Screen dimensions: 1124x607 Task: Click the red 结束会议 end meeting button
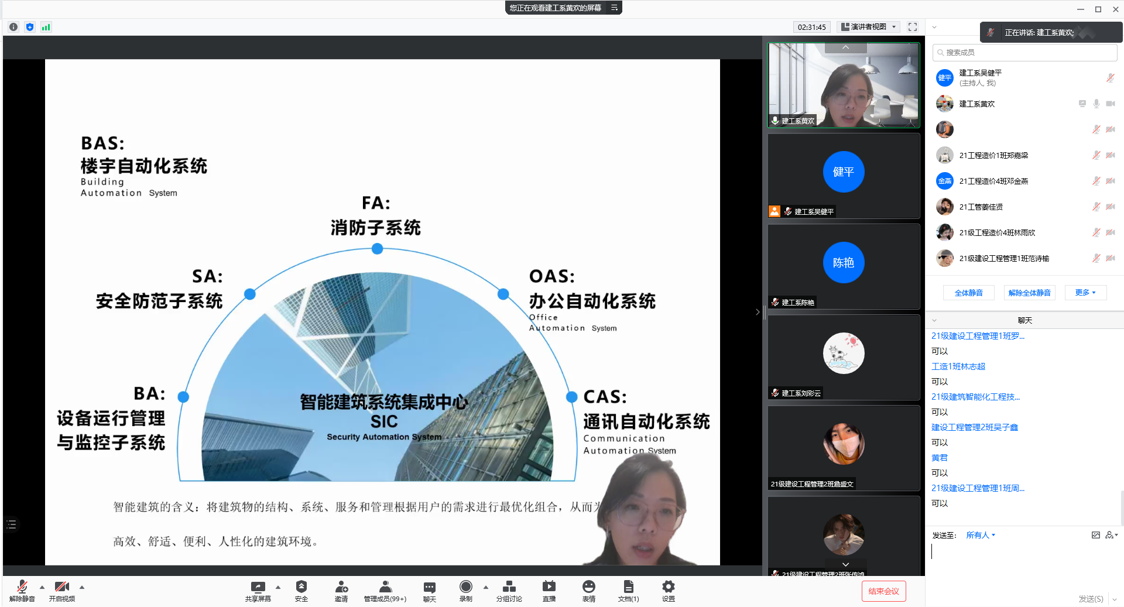[883, 591]
